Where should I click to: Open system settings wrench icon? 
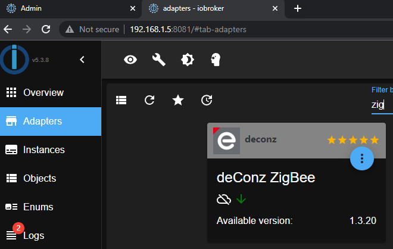[158, 60]
